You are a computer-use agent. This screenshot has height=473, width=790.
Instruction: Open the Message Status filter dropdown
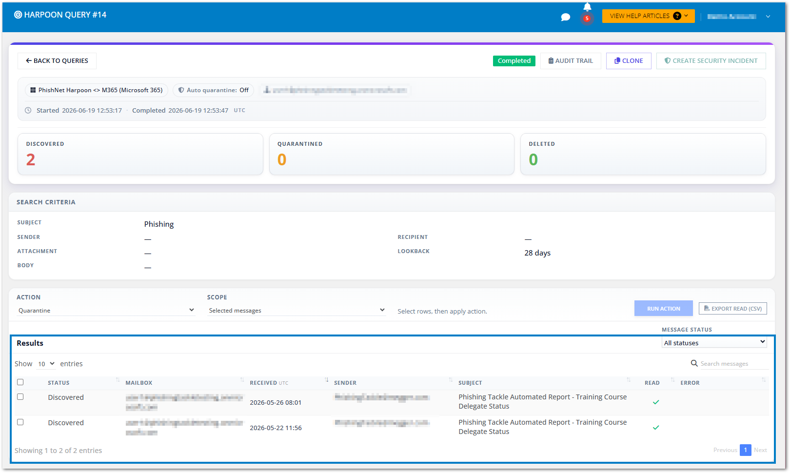714,343
